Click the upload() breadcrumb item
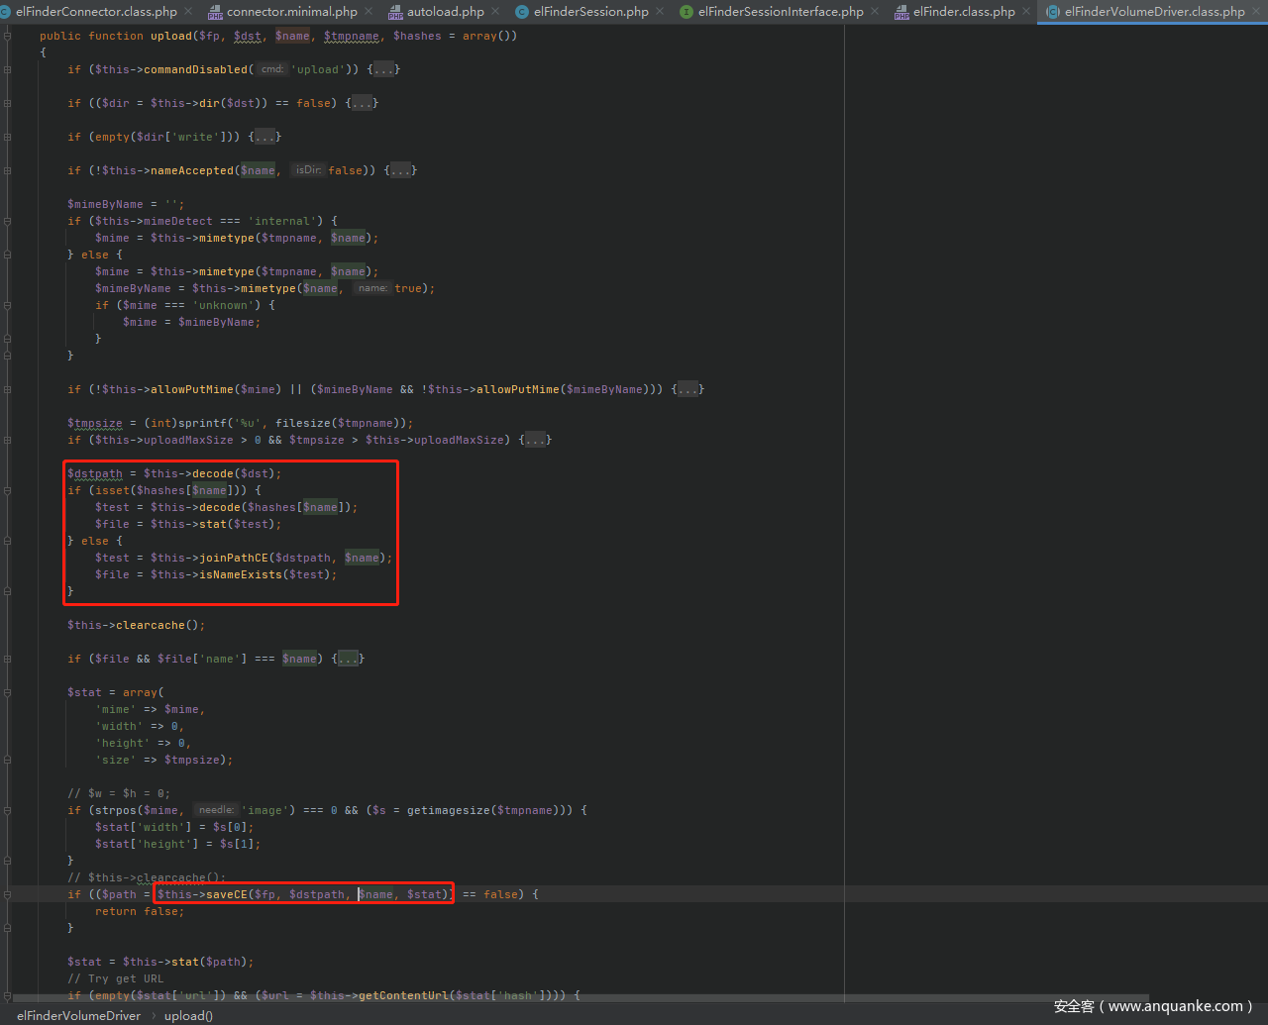The height and width of the screenshot is (1025, 1268). click(188, 1015)
